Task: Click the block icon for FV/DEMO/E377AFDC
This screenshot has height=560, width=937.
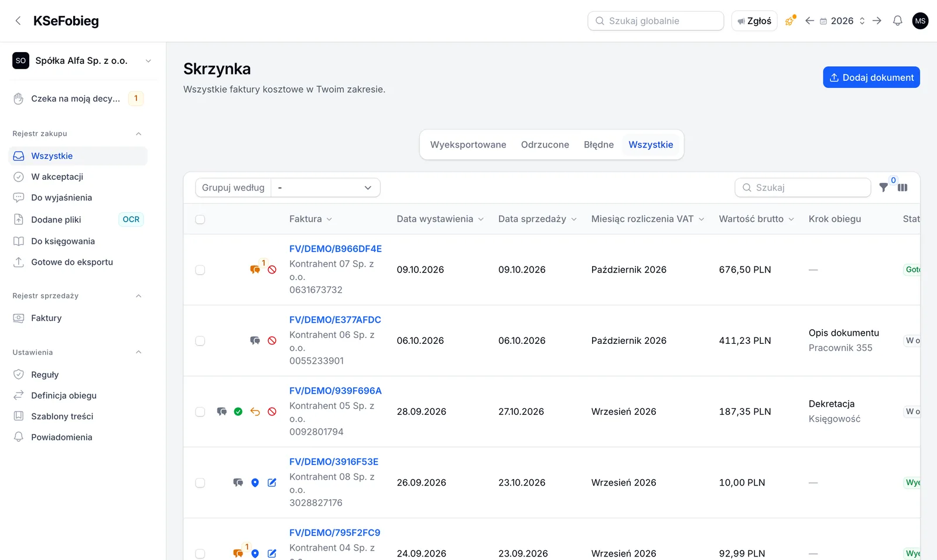Action: coord(272,341)
